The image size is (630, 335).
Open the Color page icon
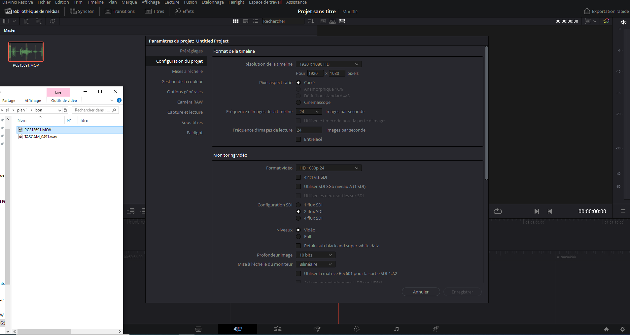[x=357, y=329]
